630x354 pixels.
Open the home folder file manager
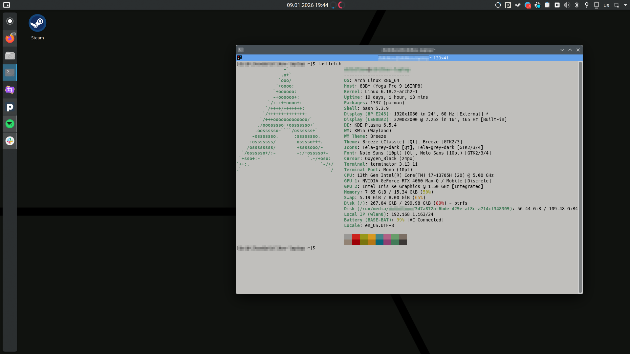click(x=10, y=55)
